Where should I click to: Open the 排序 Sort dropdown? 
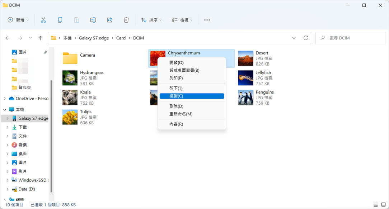coord(151,20)
